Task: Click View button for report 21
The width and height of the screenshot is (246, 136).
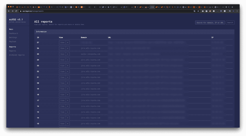Action: [62, 77]
